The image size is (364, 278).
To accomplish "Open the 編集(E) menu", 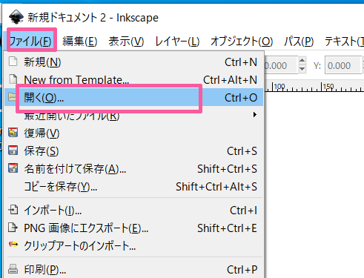I will tap(79, 42).
